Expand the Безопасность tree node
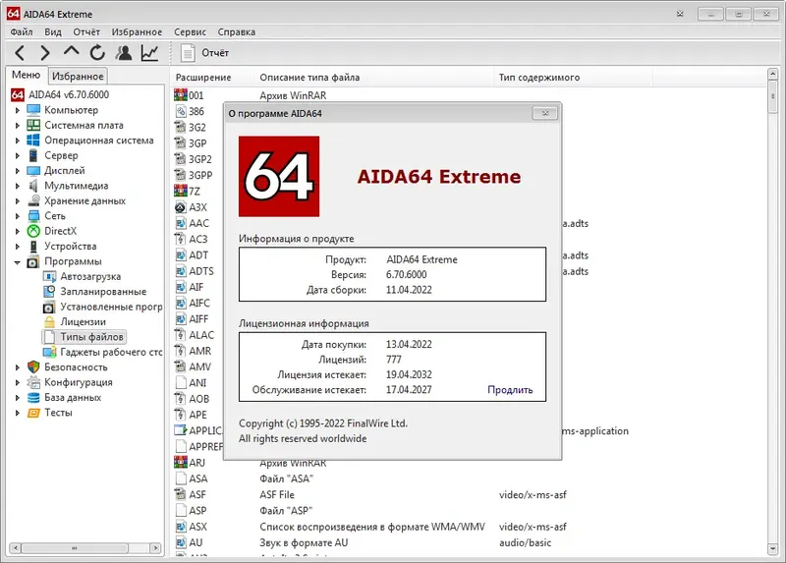 pyautogui.click(x=18, y=367)
